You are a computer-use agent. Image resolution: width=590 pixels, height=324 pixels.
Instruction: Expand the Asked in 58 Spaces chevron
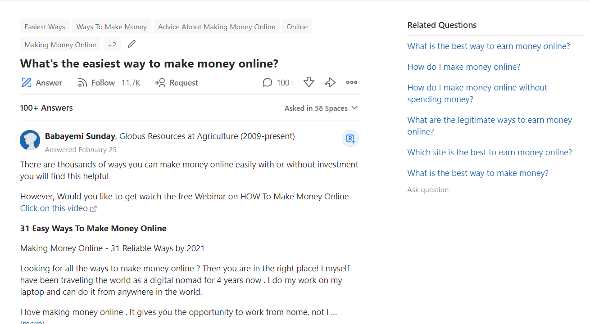coord(354,108)
